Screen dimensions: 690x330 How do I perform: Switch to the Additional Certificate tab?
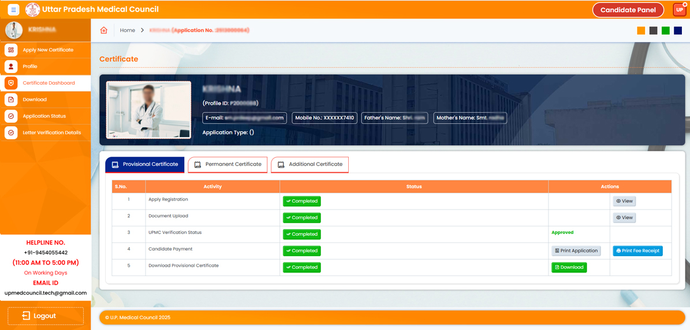(309, 165)
